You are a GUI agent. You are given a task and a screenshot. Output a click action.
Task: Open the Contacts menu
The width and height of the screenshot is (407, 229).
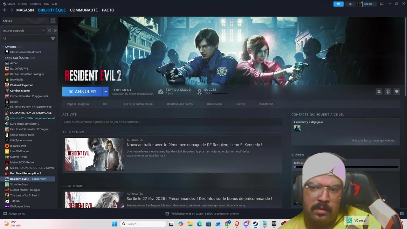click(x=35, y=4)
